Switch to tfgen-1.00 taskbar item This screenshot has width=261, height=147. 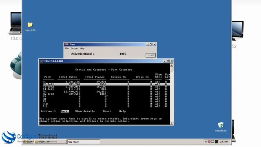pos(51,142)
